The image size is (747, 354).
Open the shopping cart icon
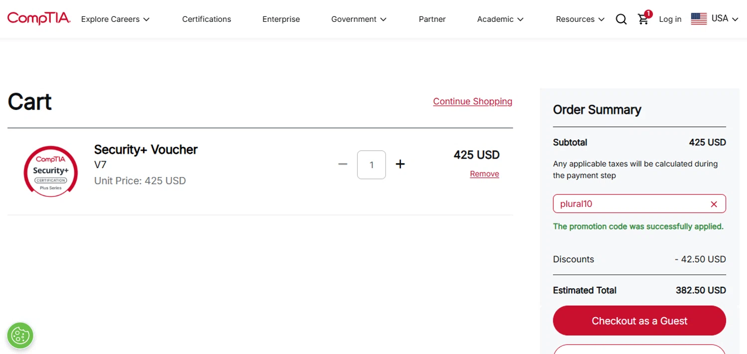point(644,18)
